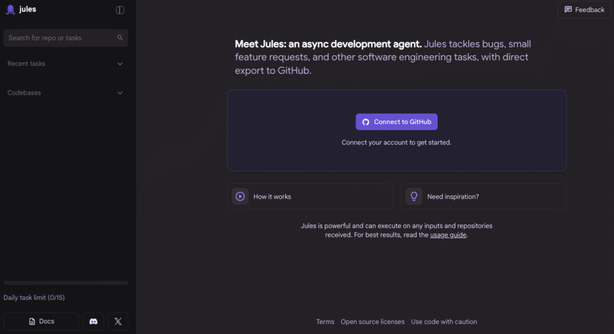Select the Recent tasks section label
The width and height of the screenshot is (614, 334).
26,64
